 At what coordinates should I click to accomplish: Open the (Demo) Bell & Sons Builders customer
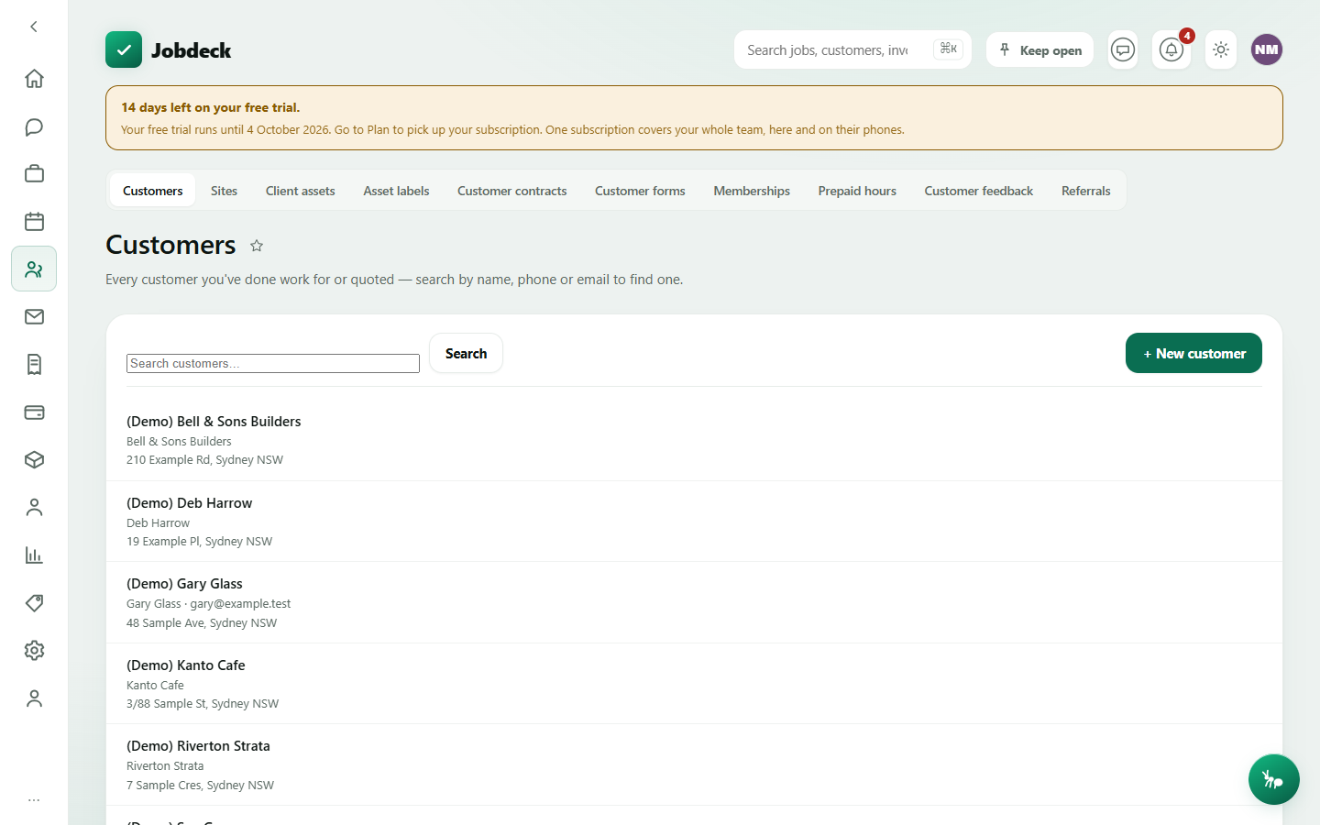pyautogui.click(x=694, y=440)
